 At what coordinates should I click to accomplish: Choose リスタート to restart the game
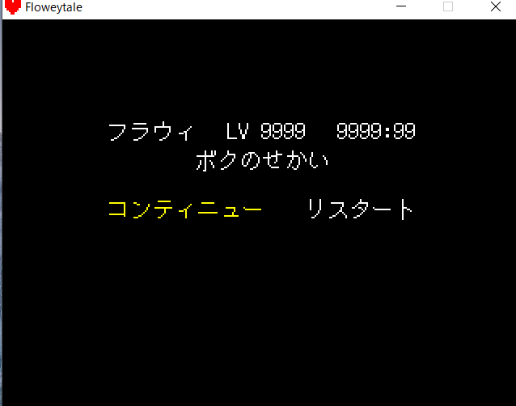click(x=360, y=209)
